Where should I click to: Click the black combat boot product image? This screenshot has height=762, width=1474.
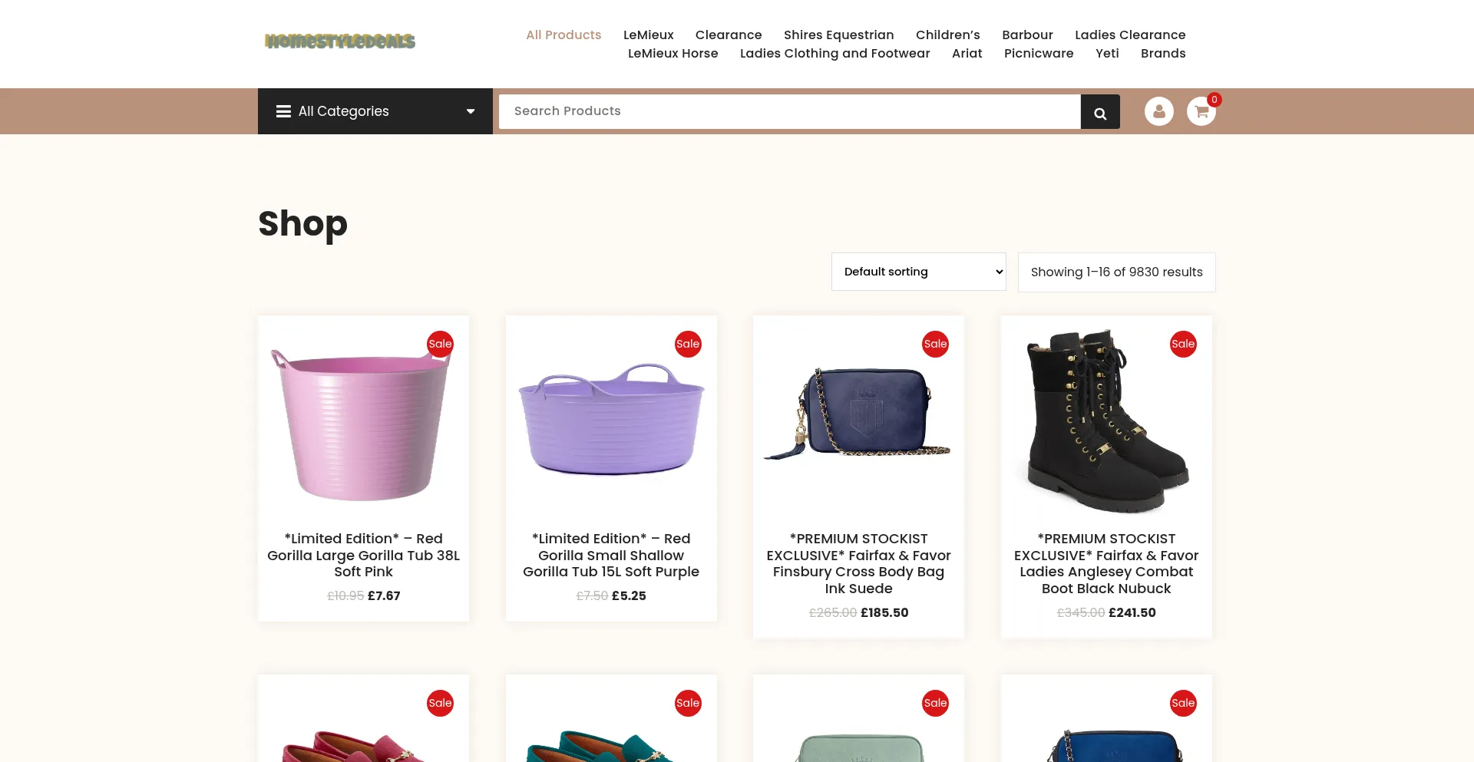point(1106,421)
